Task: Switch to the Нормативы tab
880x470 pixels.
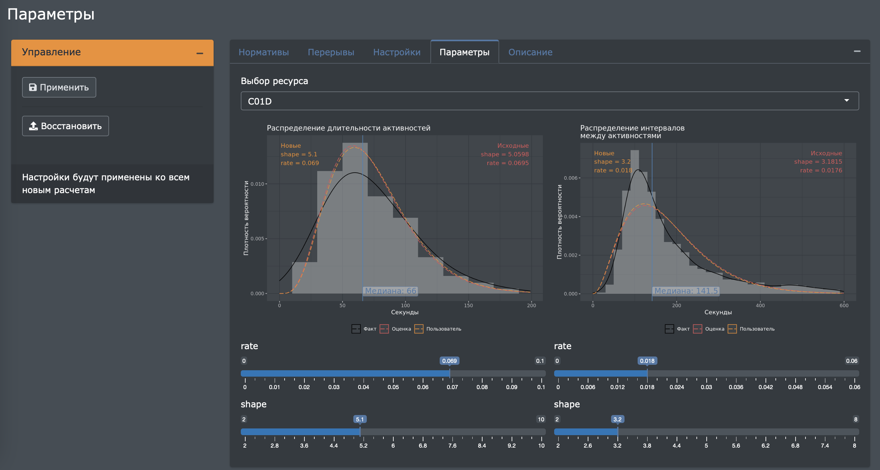Action: 263,52
